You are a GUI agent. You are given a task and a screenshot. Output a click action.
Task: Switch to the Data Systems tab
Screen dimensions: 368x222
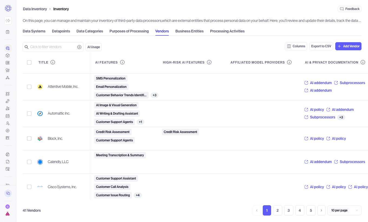34,31
